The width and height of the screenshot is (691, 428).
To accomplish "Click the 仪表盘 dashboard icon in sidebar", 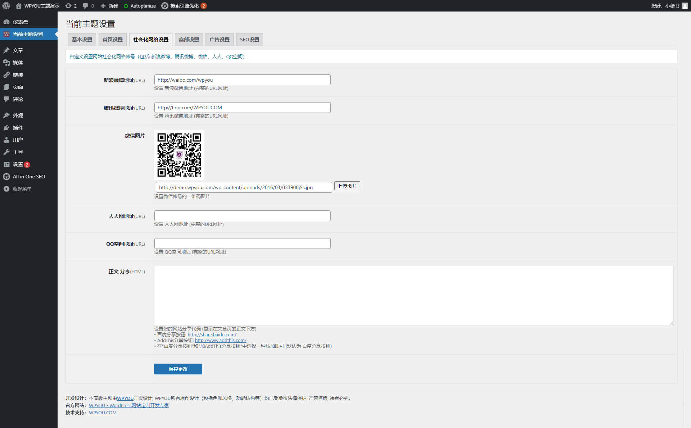I will (6, 22).
